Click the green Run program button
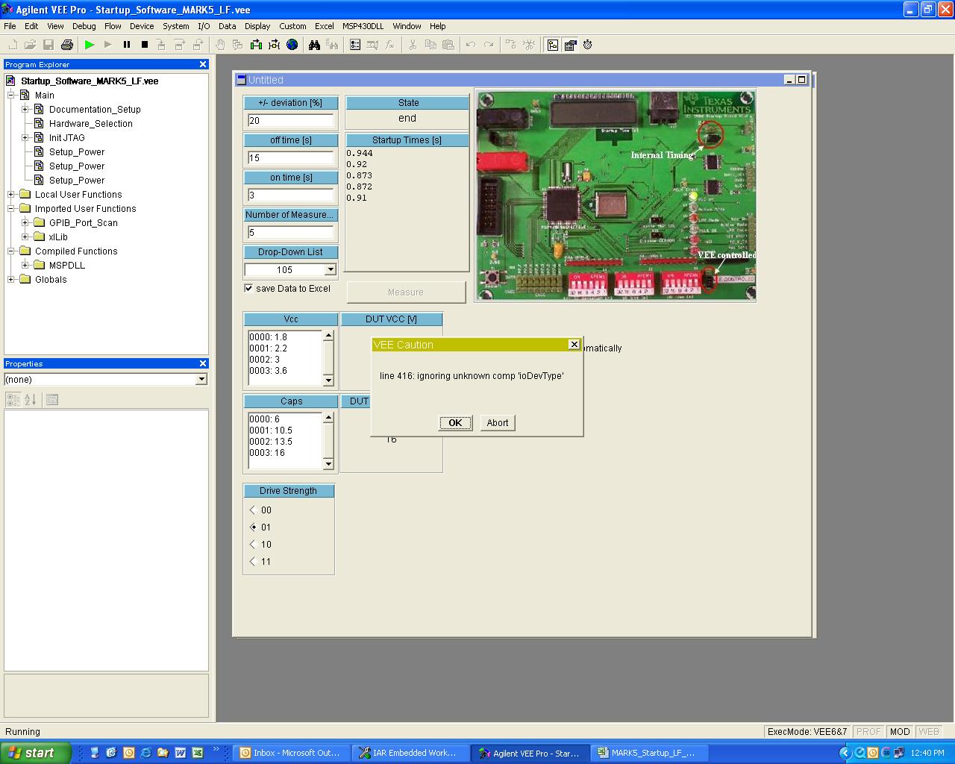The height and width of the screenshot is (764, 955). [x=90, y=45]
